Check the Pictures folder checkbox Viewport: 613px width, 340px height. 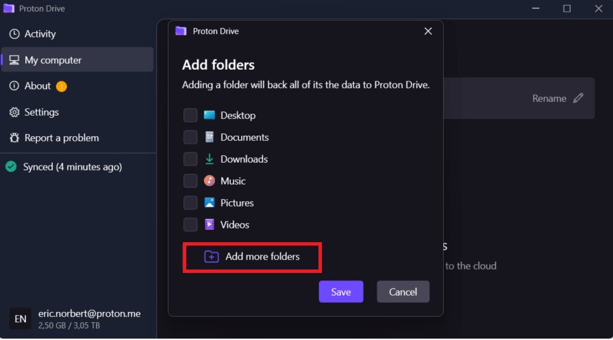[190, 202]
